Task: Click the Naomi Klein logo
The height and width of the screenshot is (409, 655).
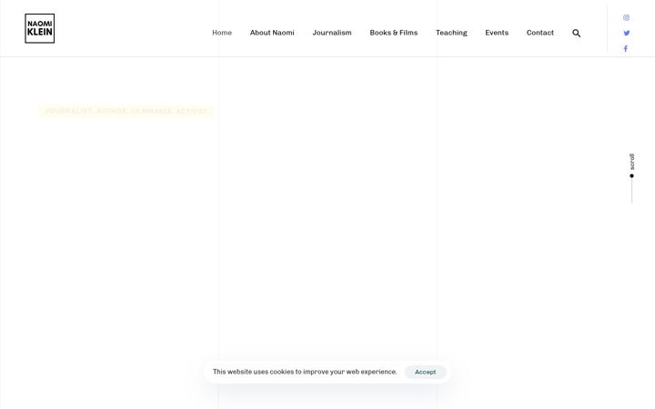Action: 40,28
